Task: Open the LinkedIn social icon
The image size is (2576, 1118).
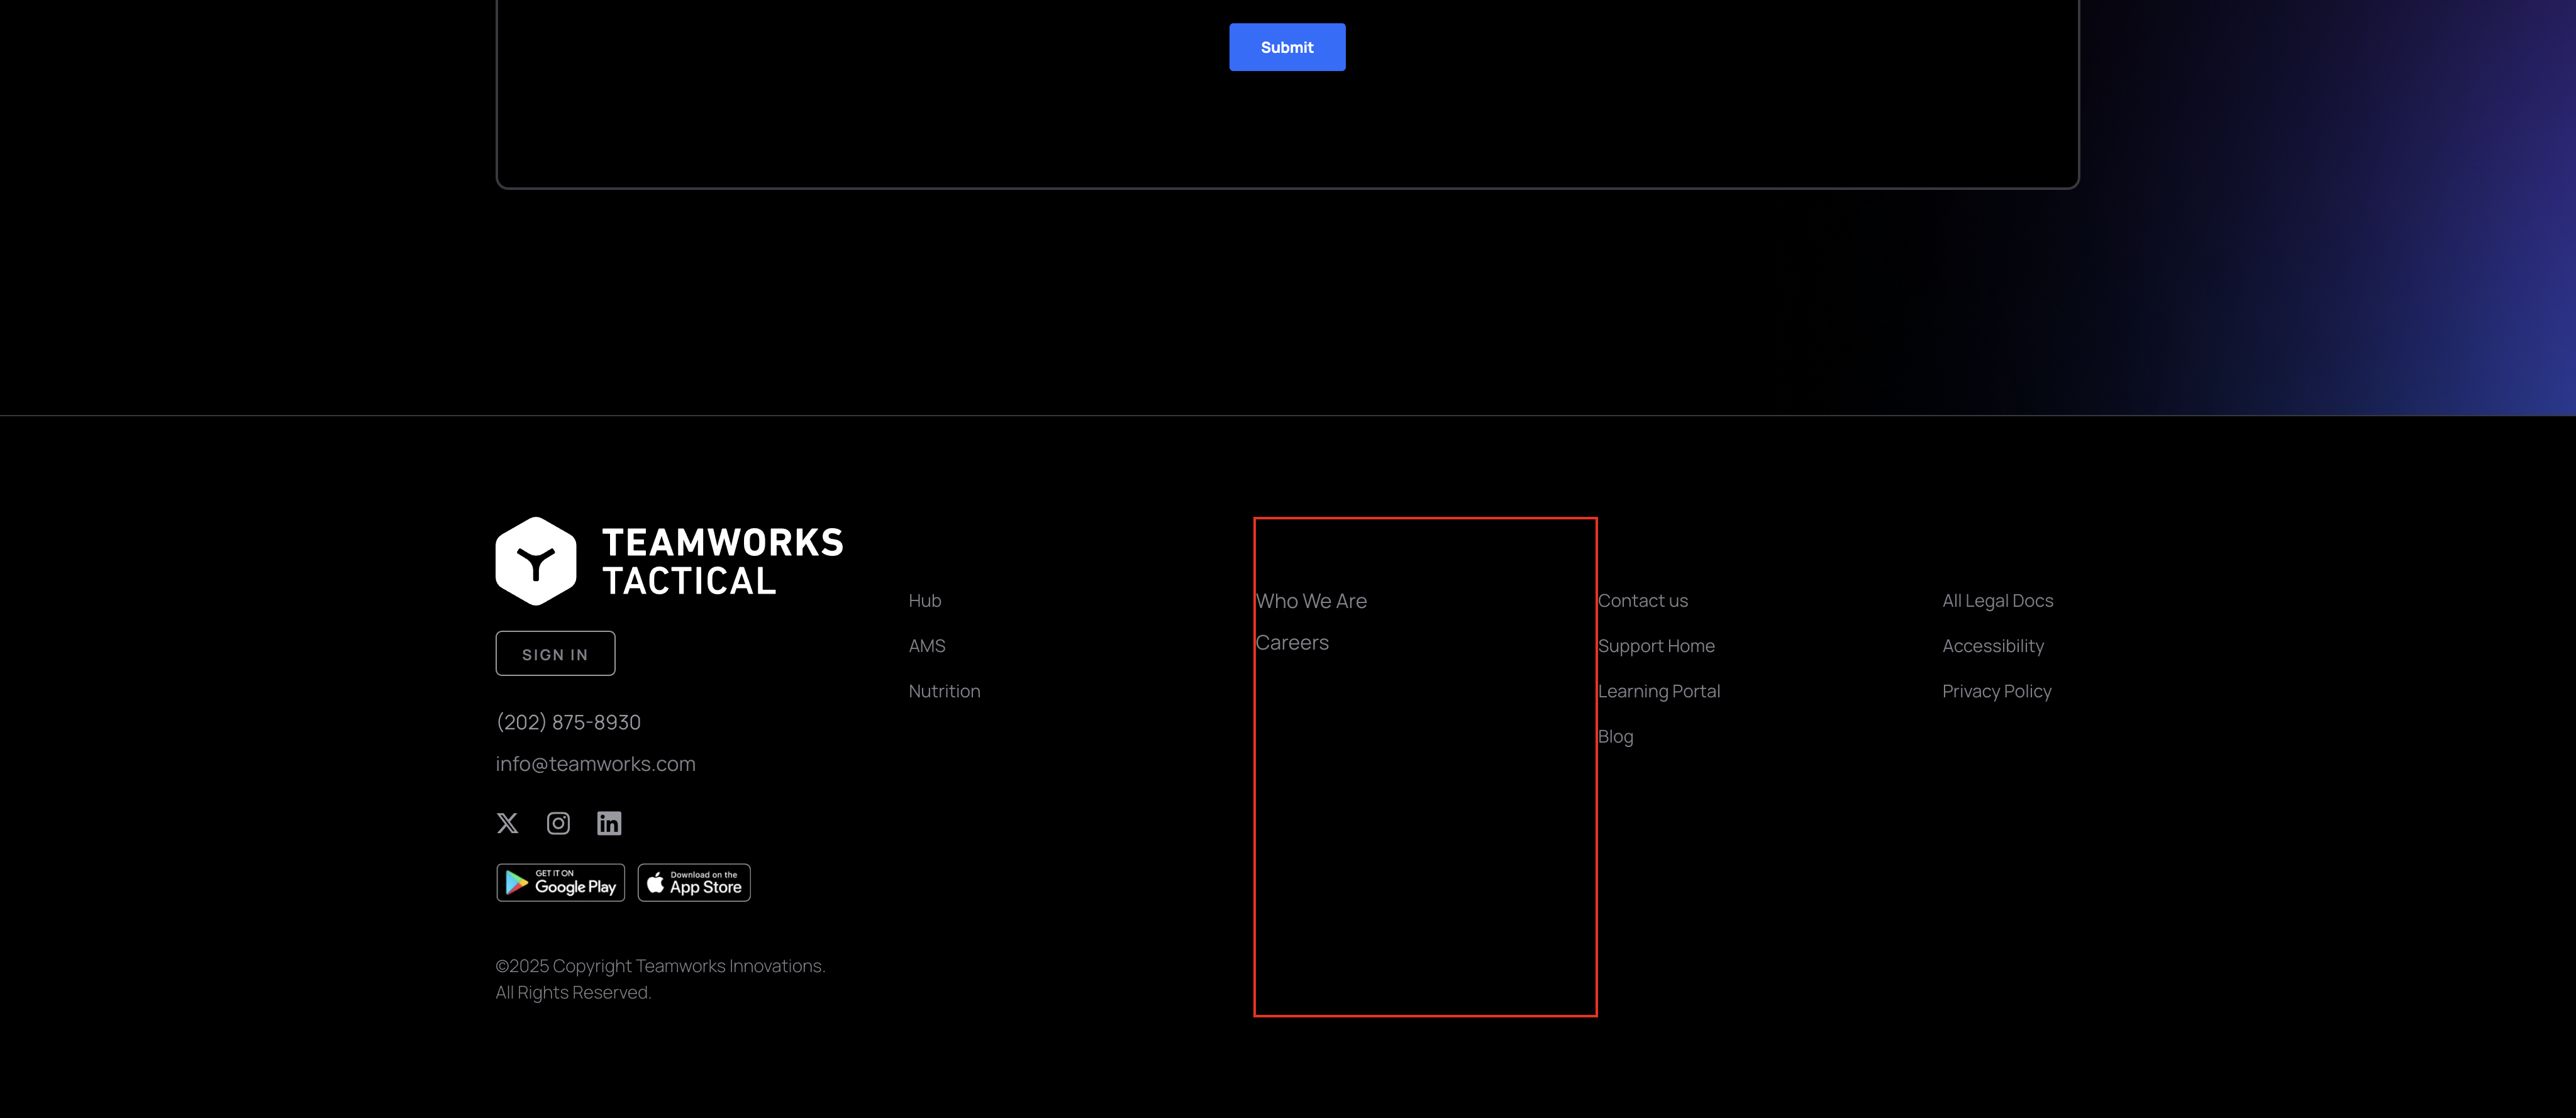Action: point(609,823)
